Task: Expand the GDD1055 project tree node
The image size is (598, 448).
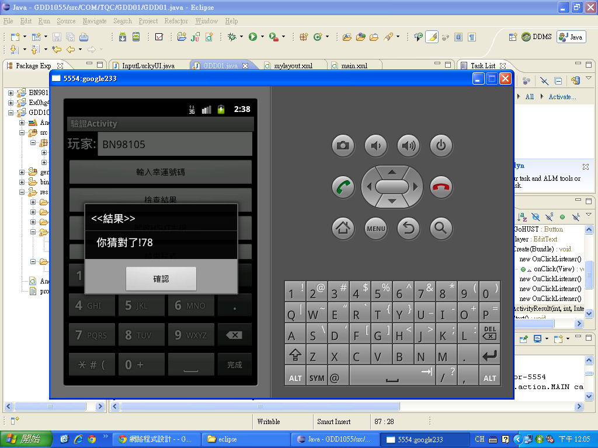Action: 11,113
